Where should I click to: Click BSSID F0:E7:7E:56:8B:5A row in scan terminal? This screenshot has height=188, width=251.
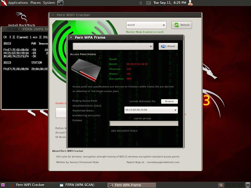point(25,50)
